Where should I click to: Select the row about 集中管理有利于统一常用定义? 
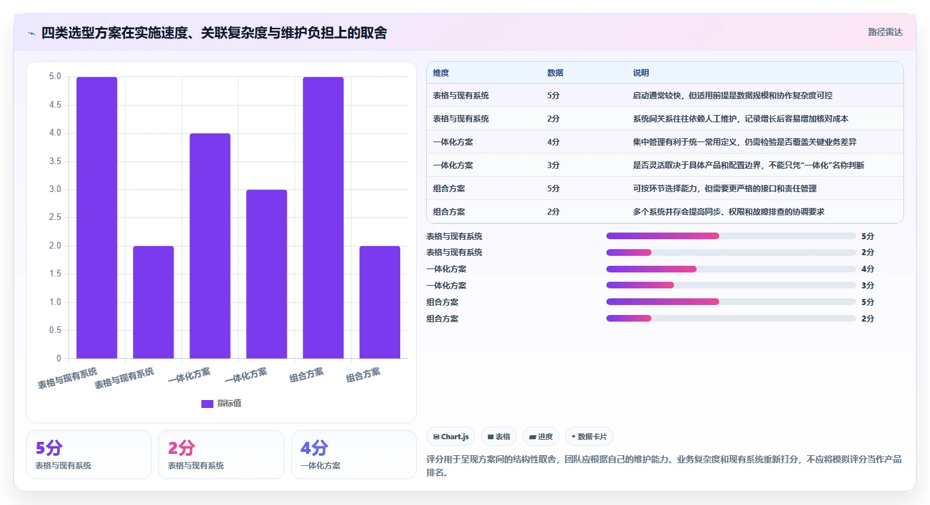click(665, 142)
